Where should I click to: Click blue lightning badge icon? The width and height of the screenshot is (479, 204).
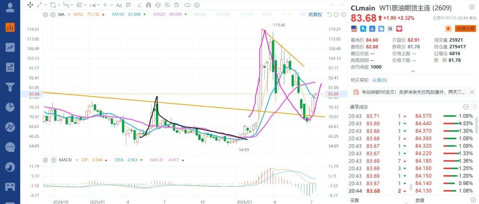click(363, 29)
